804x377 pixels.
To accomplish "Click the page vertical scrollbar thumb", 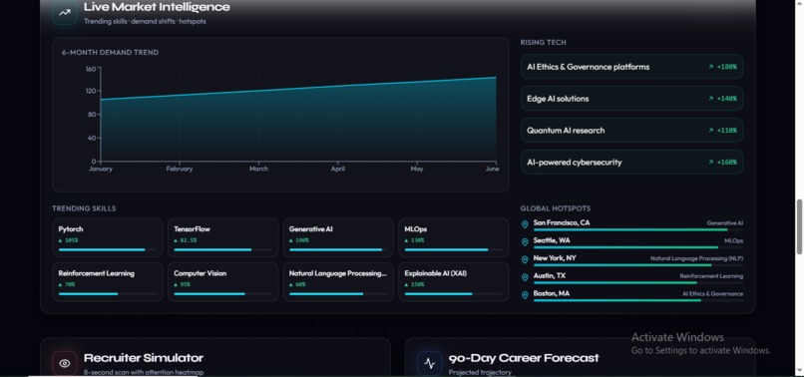I will click(x=799, y=226).
